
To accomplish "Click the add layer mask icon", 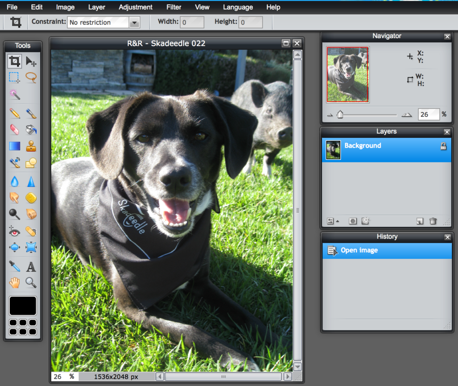I will click(352, 221).
